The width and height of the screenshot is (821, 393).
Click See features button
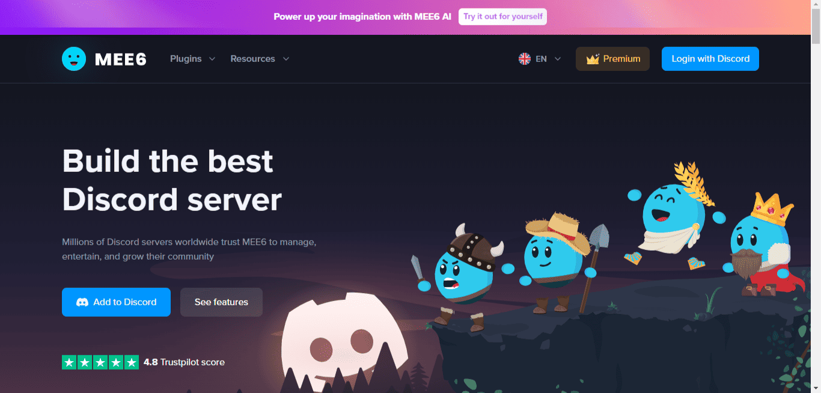click(221, 302)
